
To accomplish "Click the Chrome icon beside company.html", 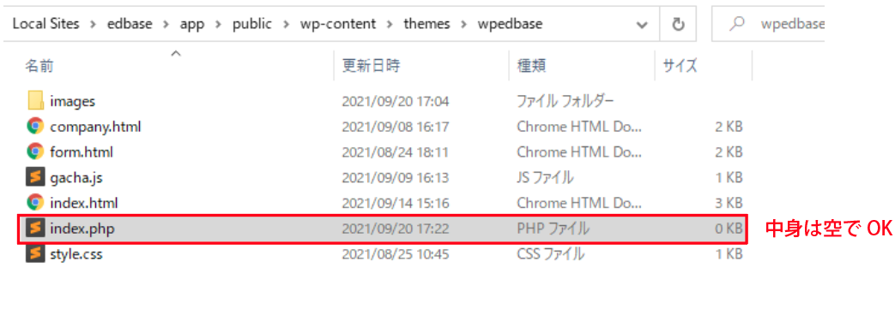I will click(x=35, y=127).
